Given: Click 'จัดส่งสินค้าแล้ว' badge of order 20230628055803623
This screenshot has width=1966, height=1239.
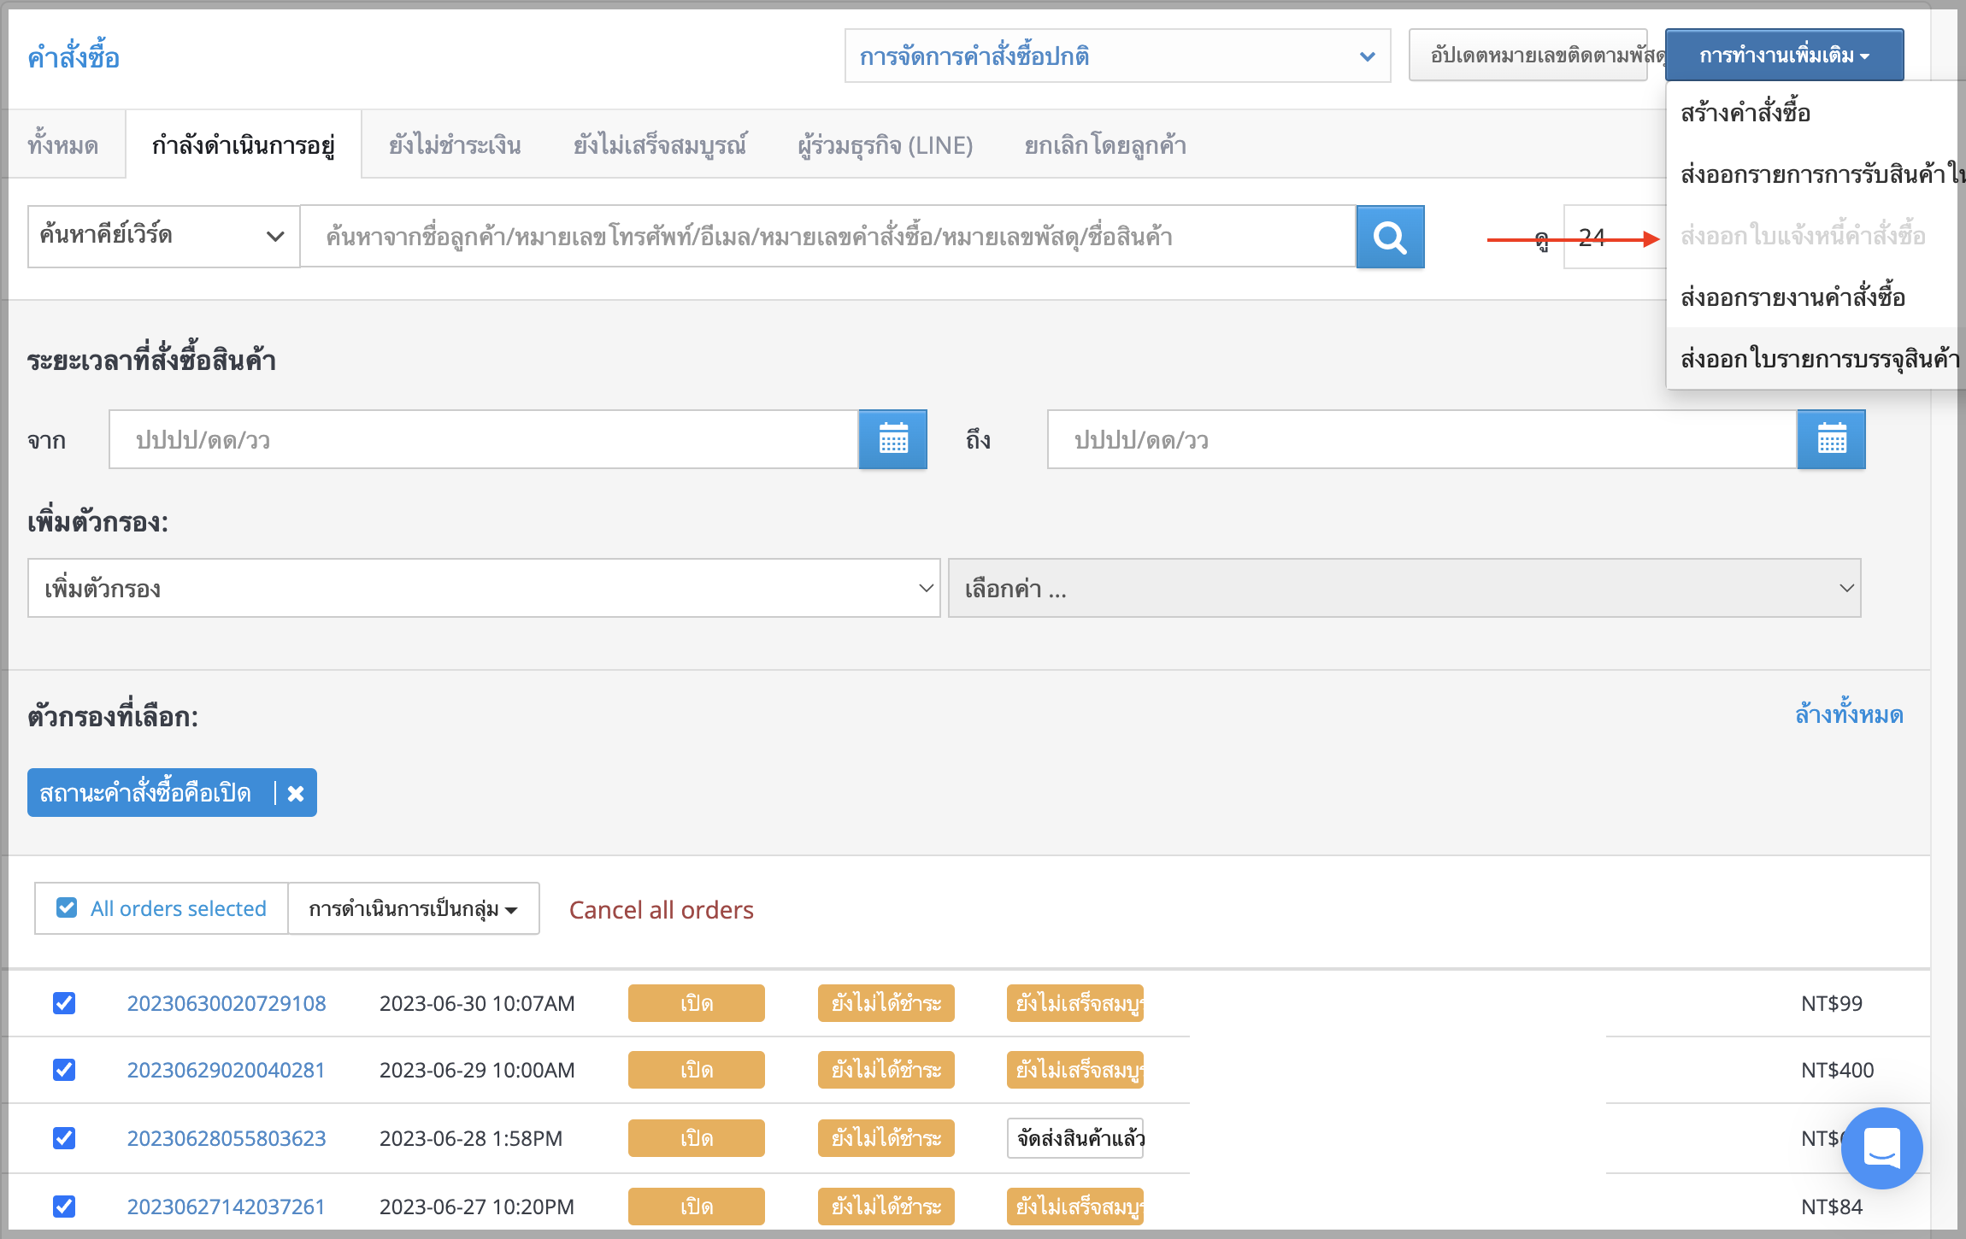Looking at the screenshot, I should point(1075,1138).
